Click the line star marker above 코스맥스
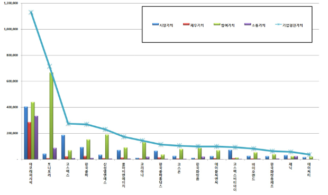The height and width of the screenshot is (195, 328). point(68,124)
